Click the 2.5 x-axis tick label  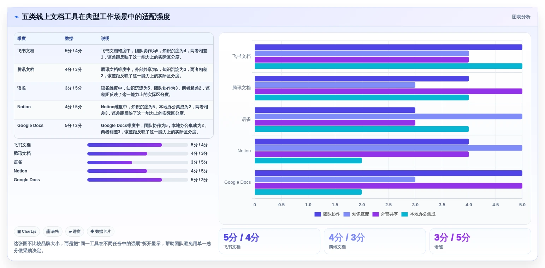(x=389, y=205)
